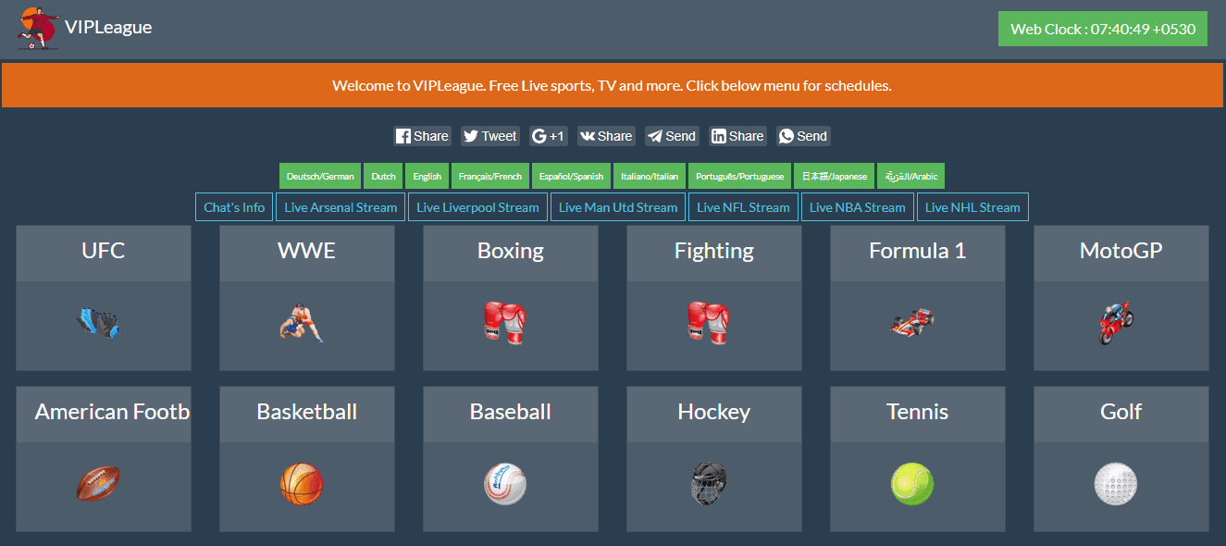
Task: Click the American Football heading
Action: click(112, 412)
